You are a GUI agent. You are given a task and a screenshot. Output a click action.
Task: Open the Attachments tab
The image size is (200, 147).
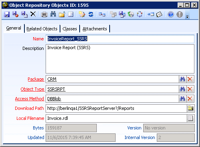click(x=95, y=29)
